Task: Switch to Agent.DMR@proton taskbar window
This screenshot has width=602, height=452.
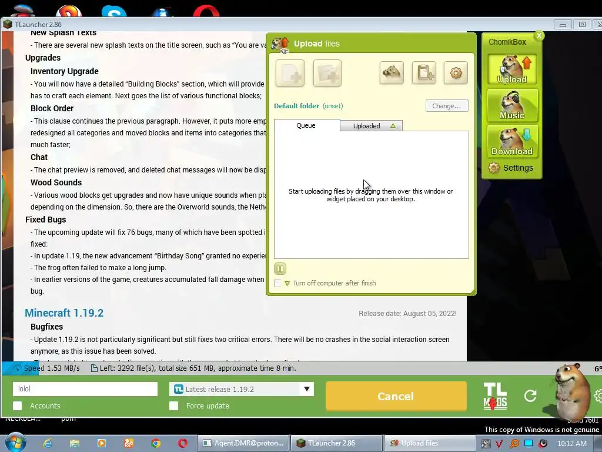Action: point(243,443)
